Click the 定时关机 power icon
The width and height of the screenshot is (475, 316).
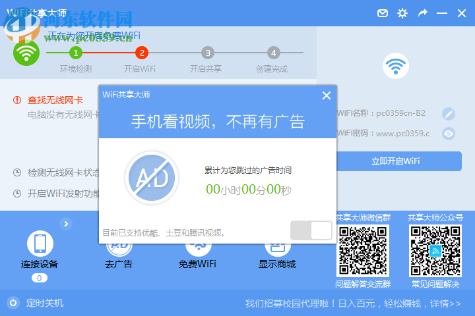[13, 303]
